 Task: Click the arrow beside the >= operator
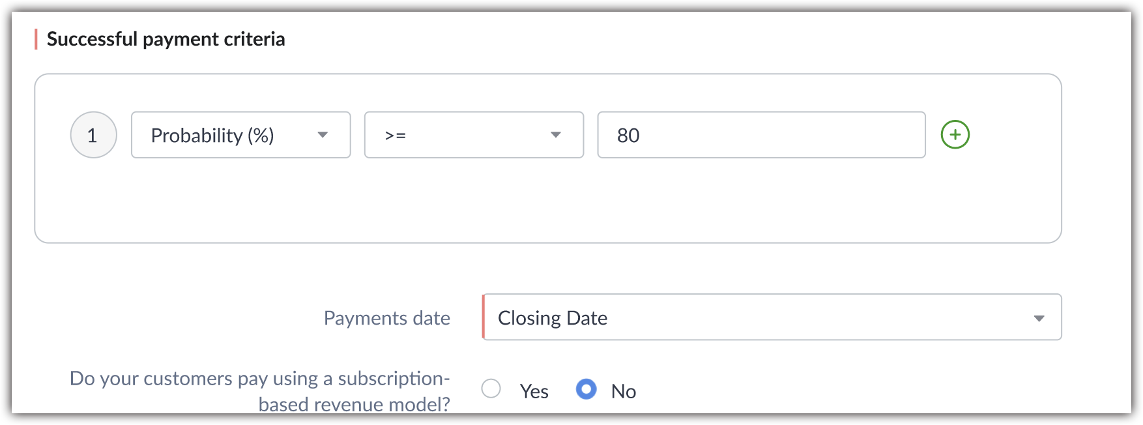click(x=556, y=135)
